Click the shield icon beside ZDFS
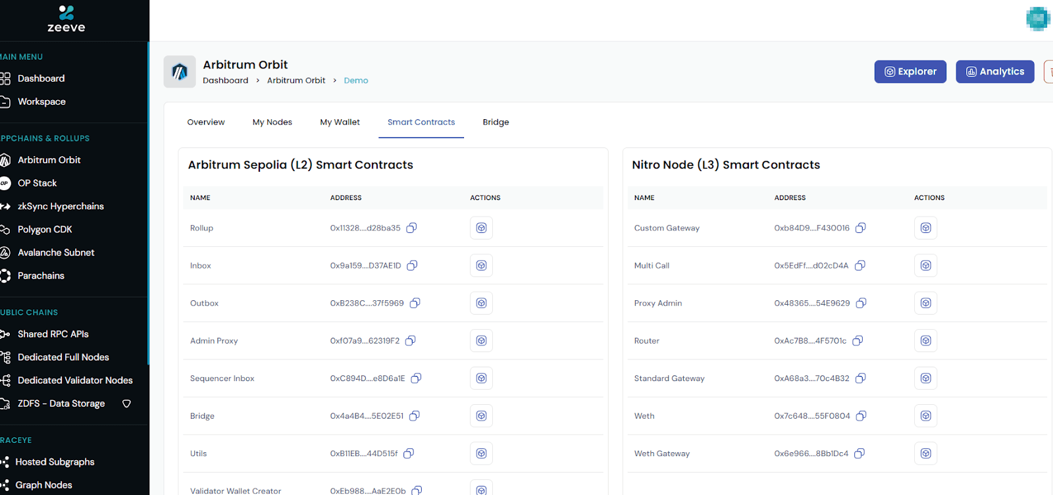Viewport: 1053px width, 495px height. click(127, 404)
